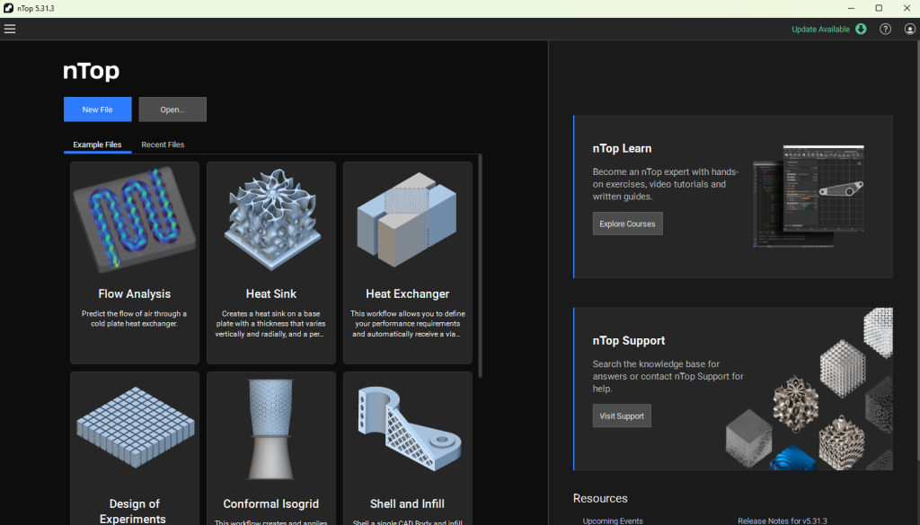Click the Explore Courses button
This screenshot has width=920, height=525.
pos(627,223)
